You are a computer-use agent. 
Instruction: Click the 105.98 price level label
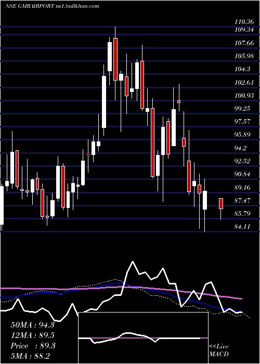click(x=244, y=56)
